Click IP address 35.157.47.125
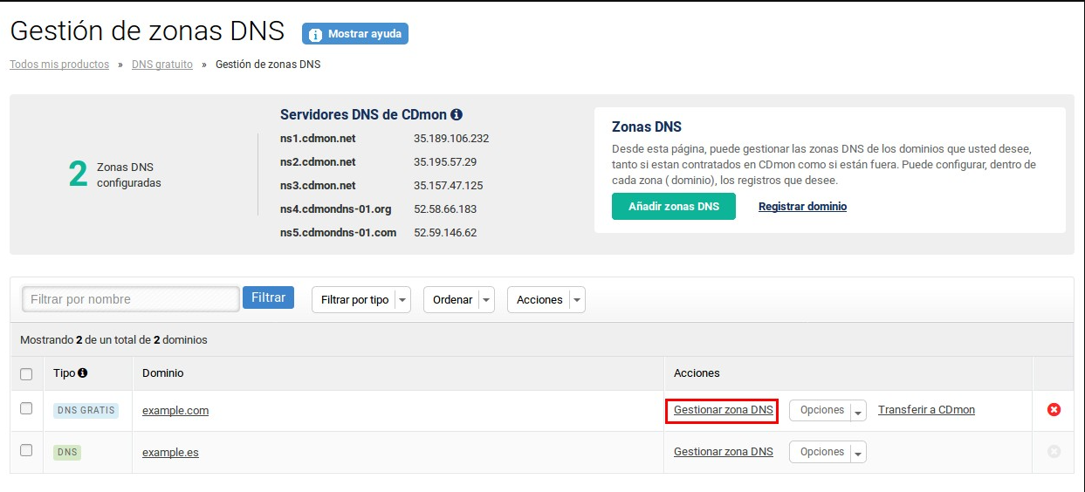This screenshot has width=1085, height=492. pyautogui.click(x=448, y=186)
